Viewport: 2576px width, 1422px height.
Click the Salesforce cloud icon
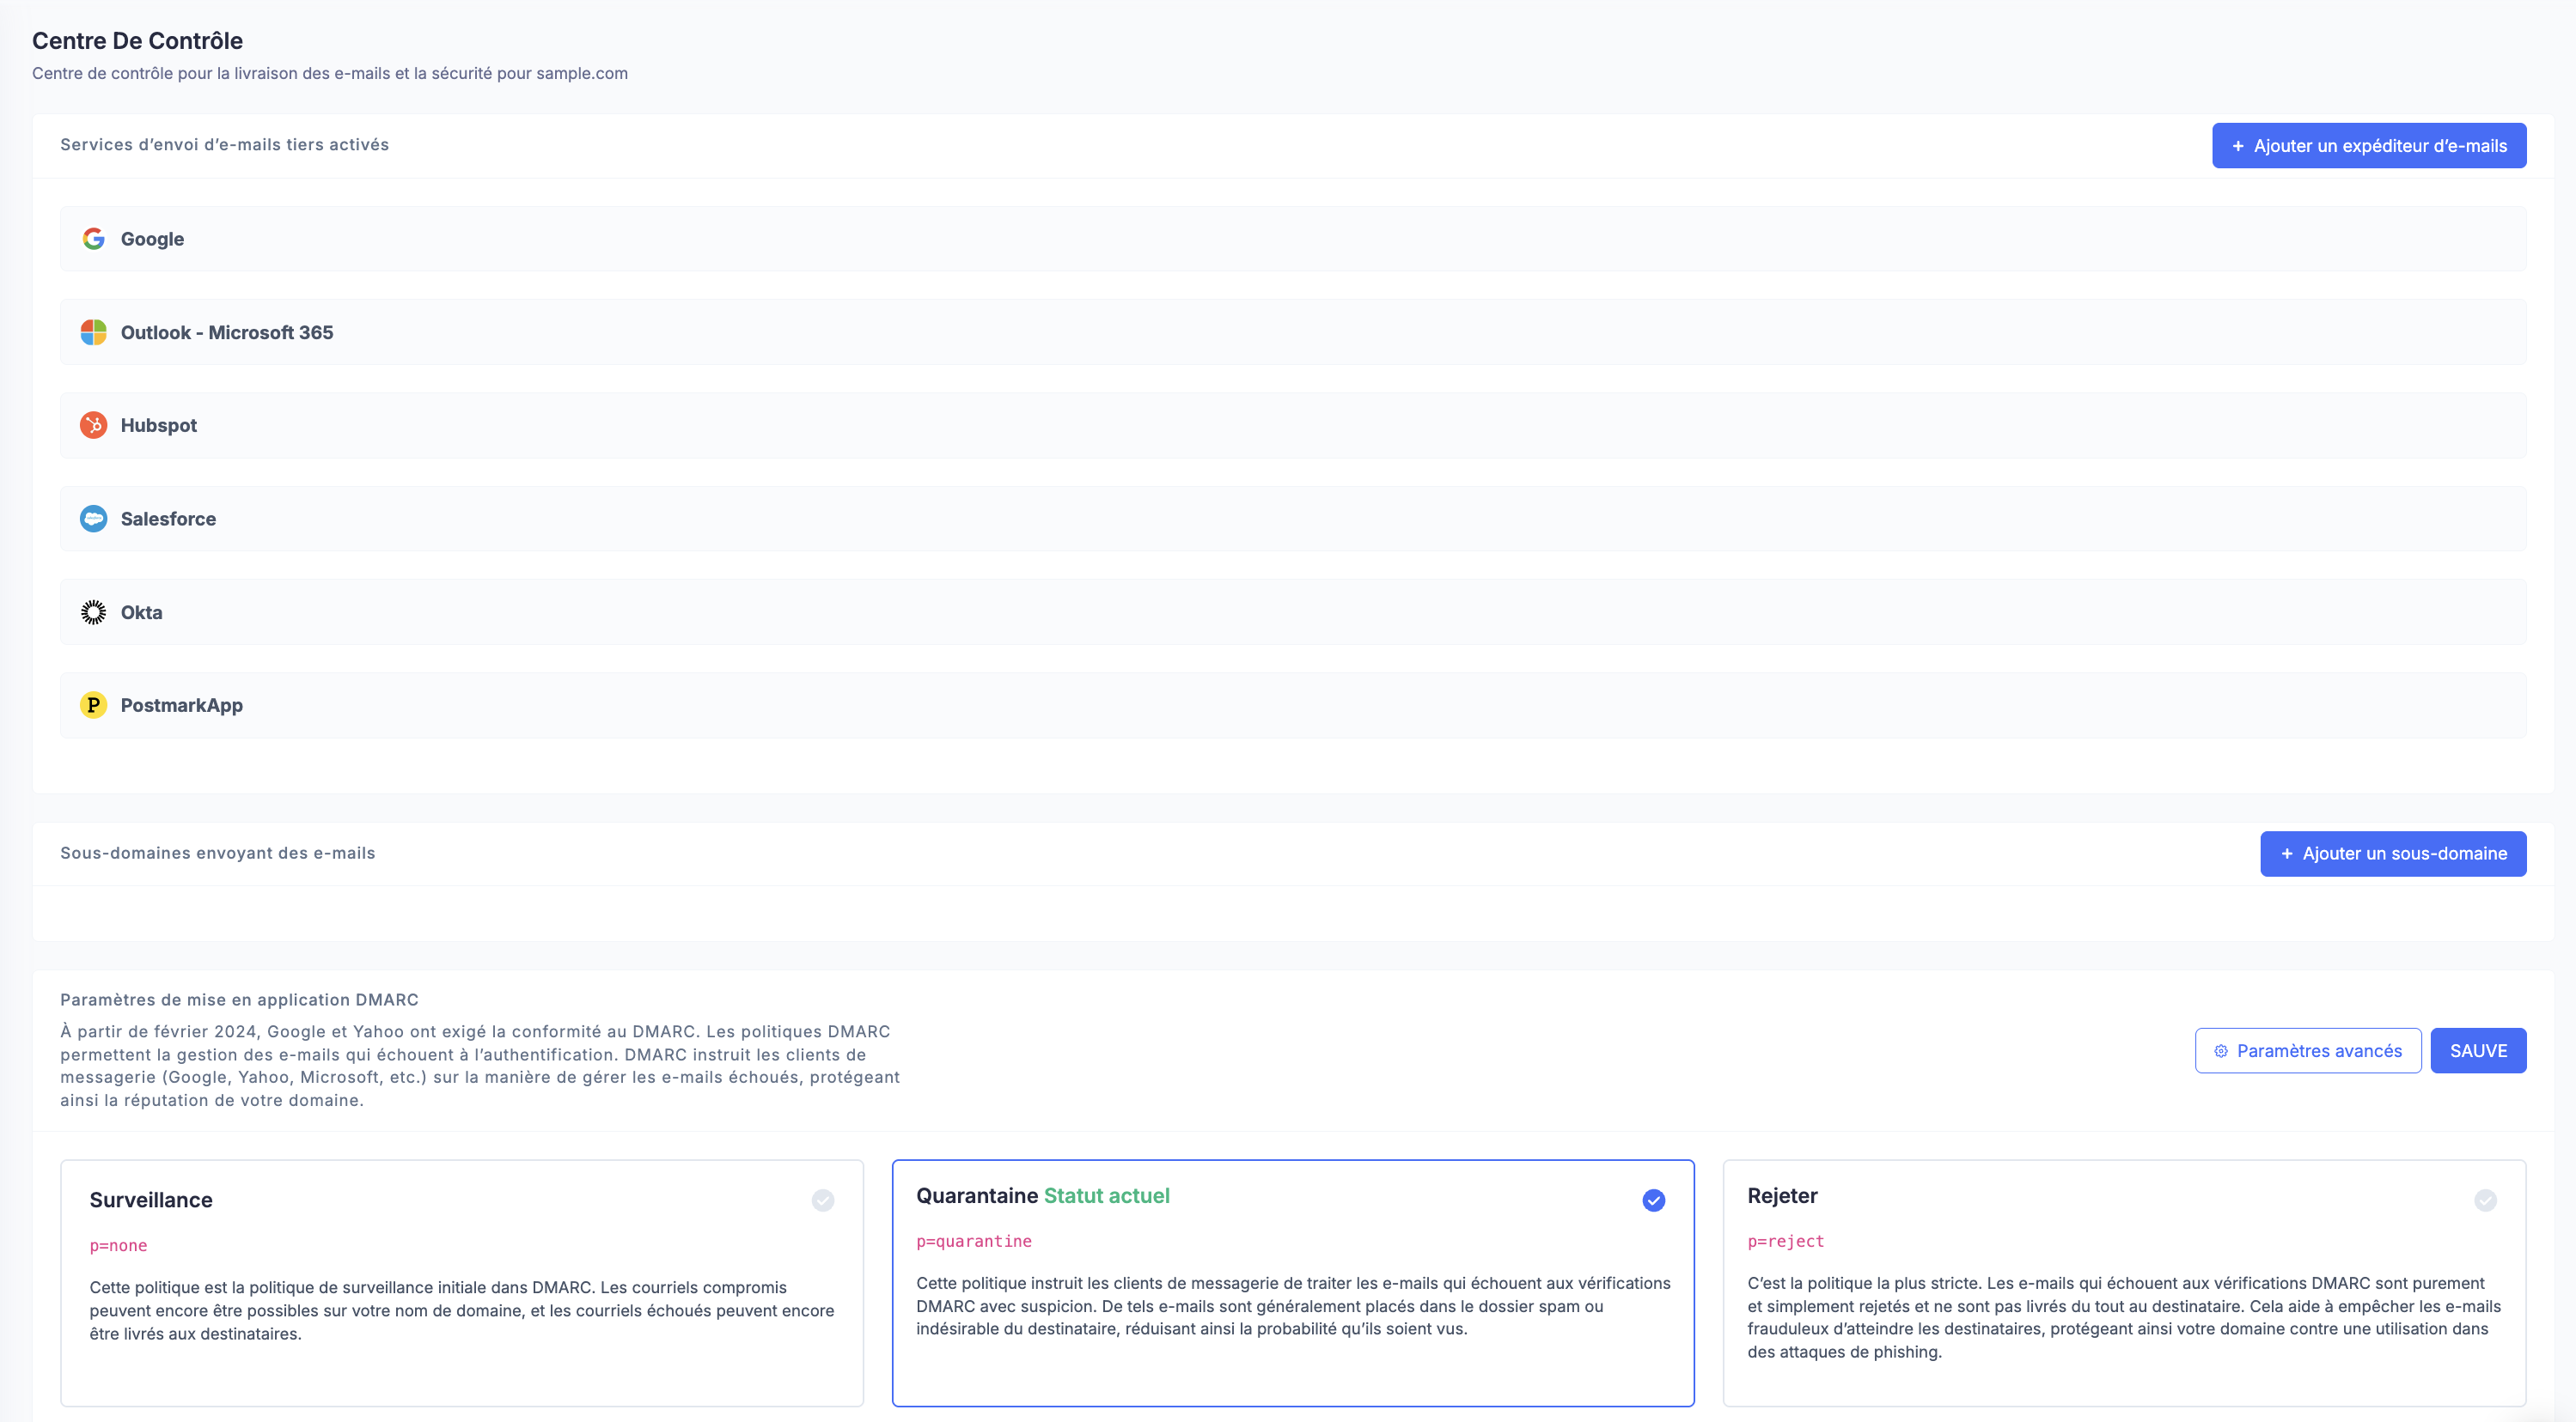click(x=93, y=519)
